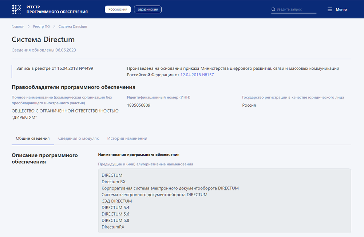Switch to the "Сведения о модулях" tab
This screenshot has width=364, height=237.
tap(79, 138)
